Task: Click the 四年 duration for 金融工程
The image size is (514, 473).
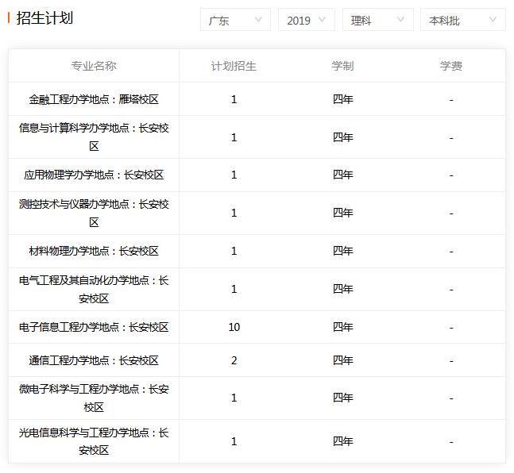Action: (343, 99)
